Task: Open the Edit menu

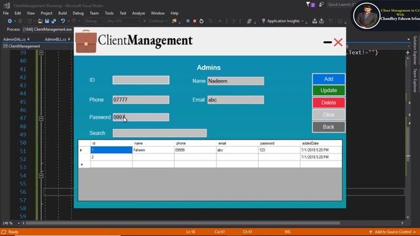Action: pyautogui.click(x=18, y=13)
